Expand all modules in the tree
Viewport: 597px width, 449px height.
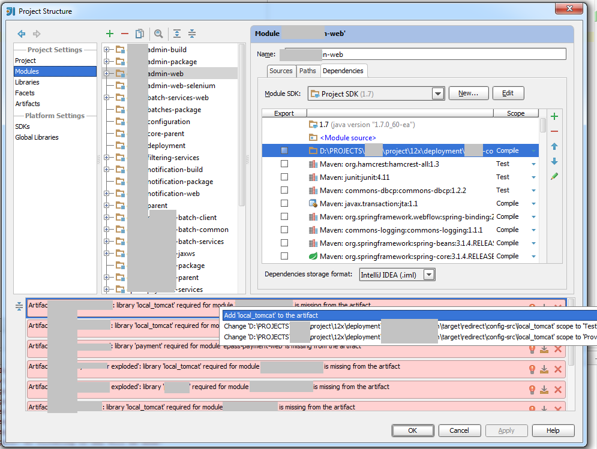176,34
